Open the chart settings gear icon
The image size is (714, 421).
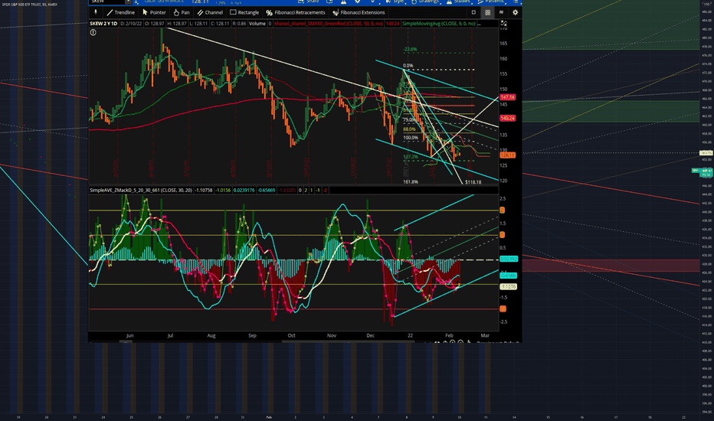pyautogui.click(x=515, y=12)
